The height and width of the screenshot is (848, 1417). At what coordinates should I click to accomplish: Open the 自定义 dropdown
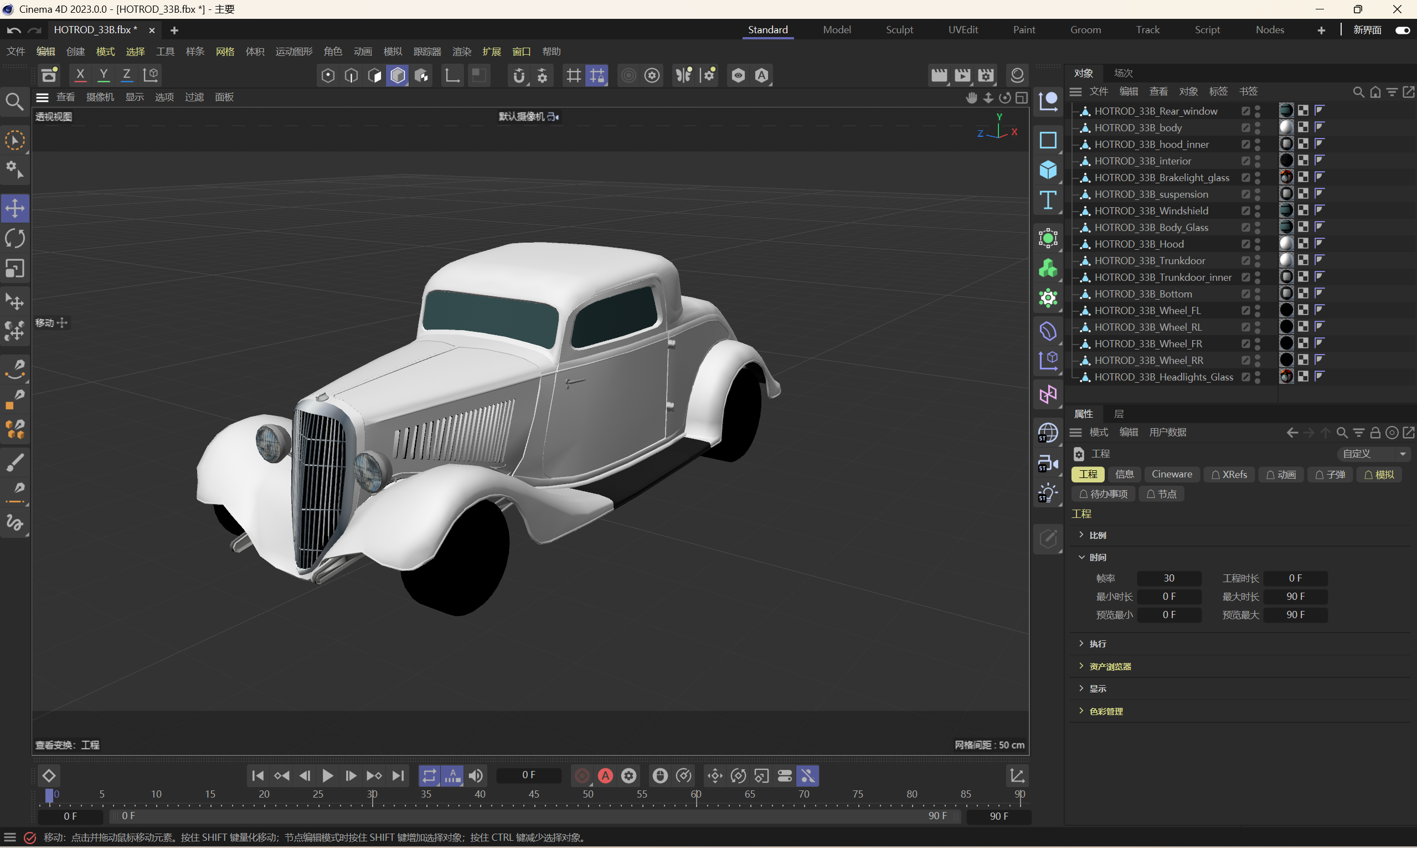point(1374,454)
